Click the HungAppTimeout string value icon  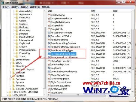click(49, 61)
